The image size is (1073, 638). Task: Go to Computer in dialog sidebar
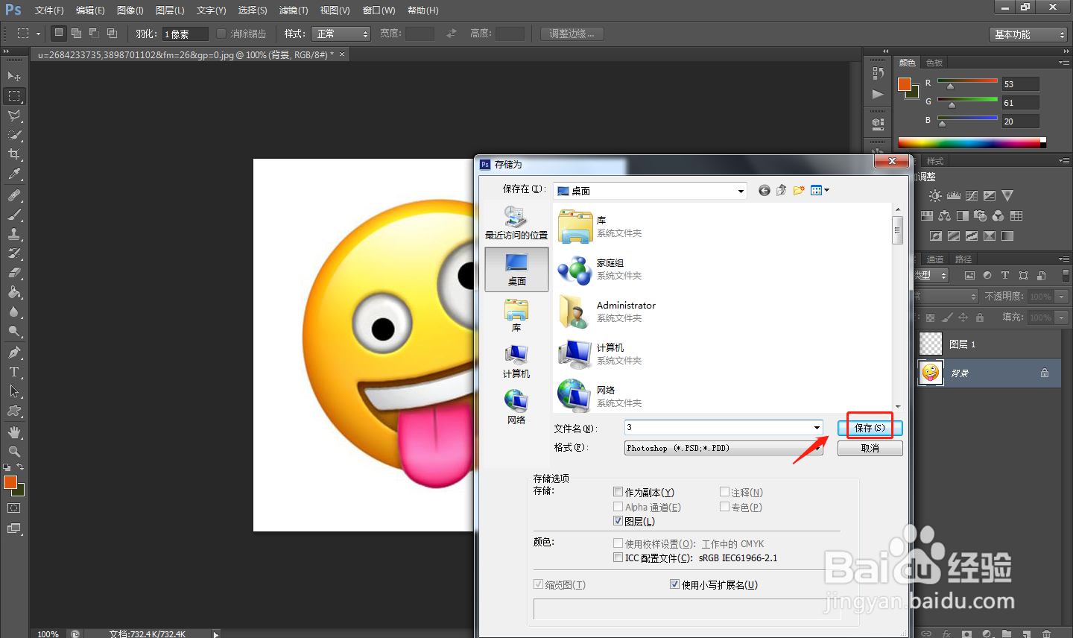click(x=516, y=361)
